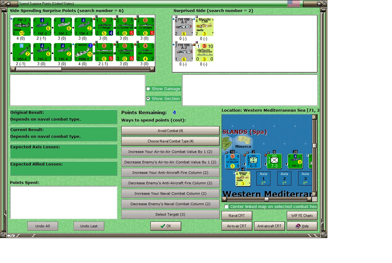This screenshot has width=392, height=263.
Task: Click the F6F-3 counter on the map
Action: pos(295,161)
